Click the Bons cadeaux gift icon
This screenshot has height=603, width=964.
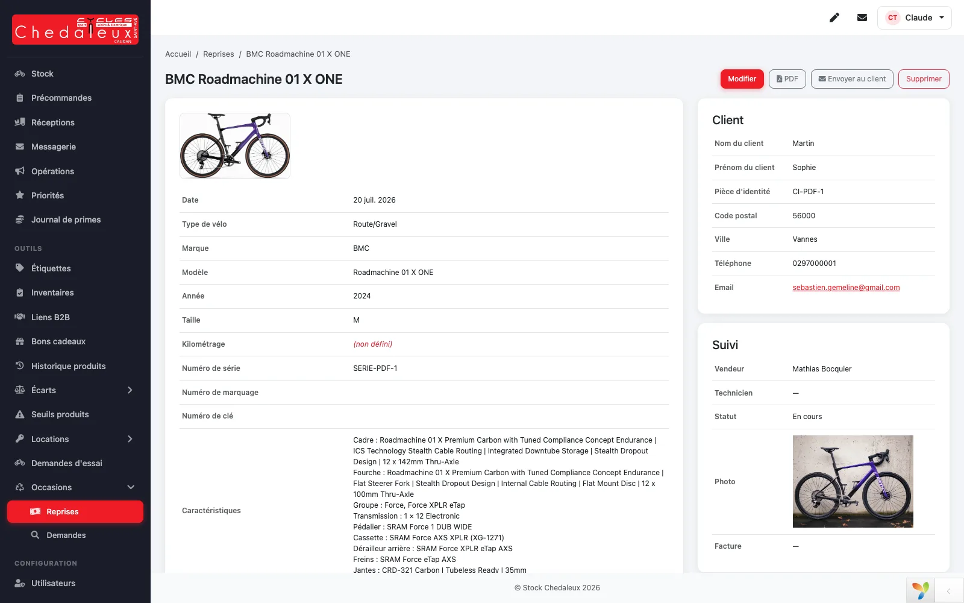coord(20,341)
